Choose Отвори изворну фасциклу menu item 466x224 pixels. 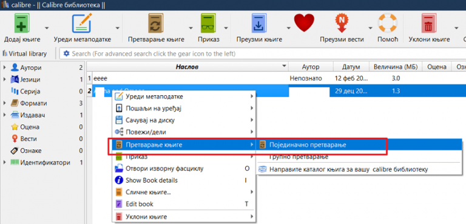tap(184, 168)
